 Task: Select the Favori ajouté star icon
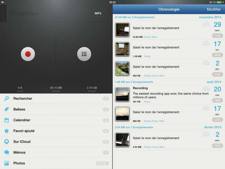coord(7,131)
